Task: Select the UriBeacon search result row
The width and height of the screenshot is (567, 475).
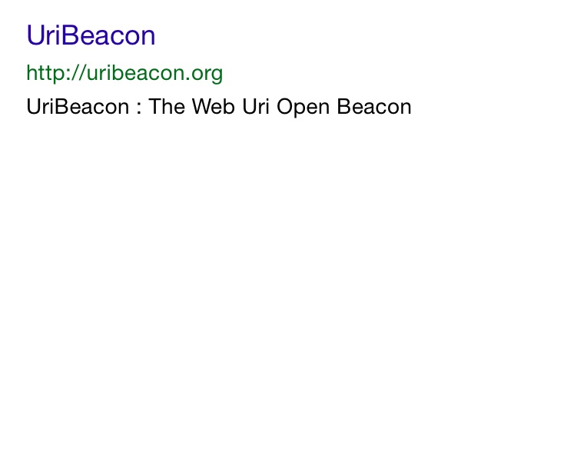Action: (219, 71)
